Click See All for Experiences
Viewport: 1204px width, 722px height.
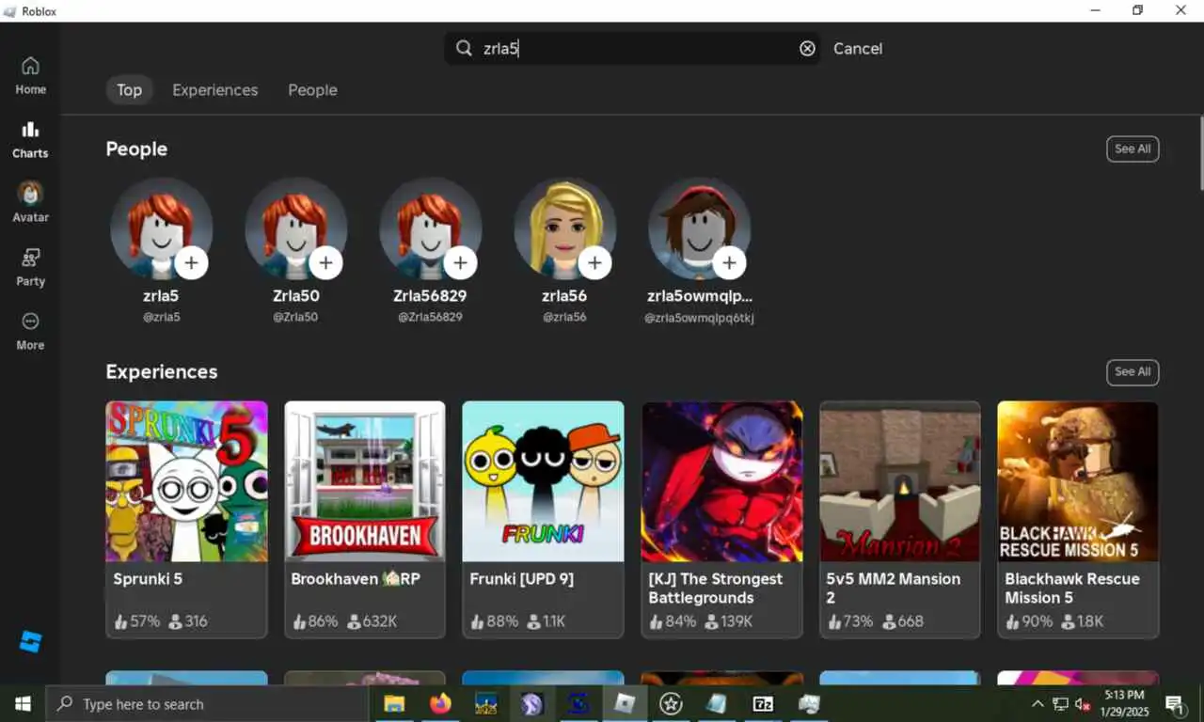(x=1133, y=371)
